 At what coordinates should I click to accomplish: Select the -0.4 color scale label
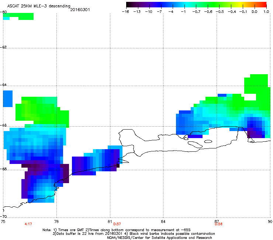point(232,12)
